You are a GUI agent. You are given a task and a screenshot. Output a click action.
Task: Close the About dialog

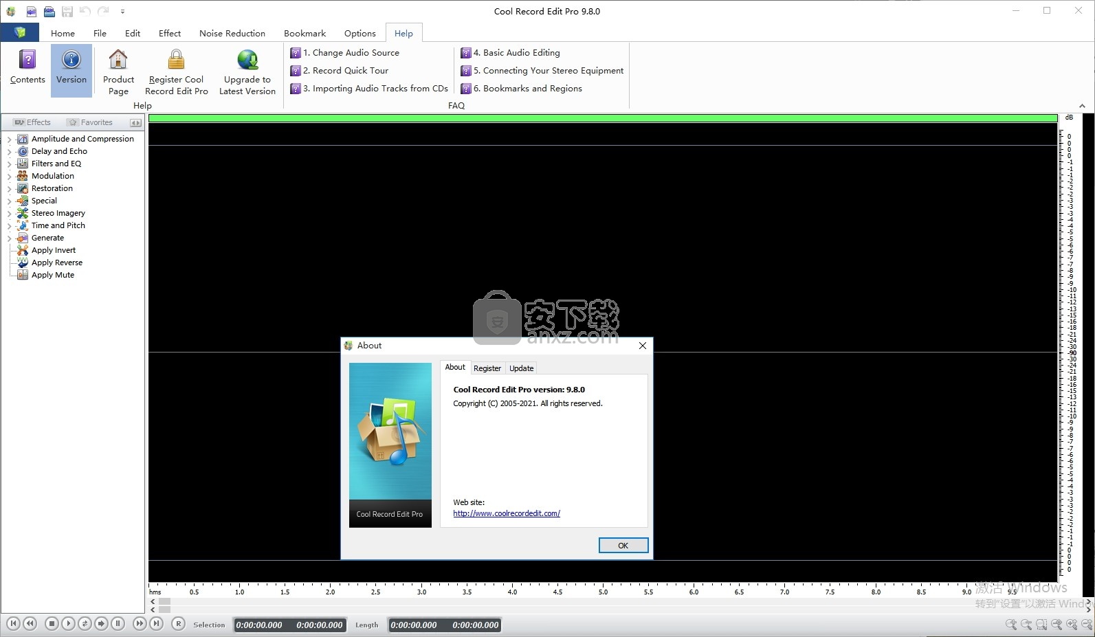(x=642, y=346)
